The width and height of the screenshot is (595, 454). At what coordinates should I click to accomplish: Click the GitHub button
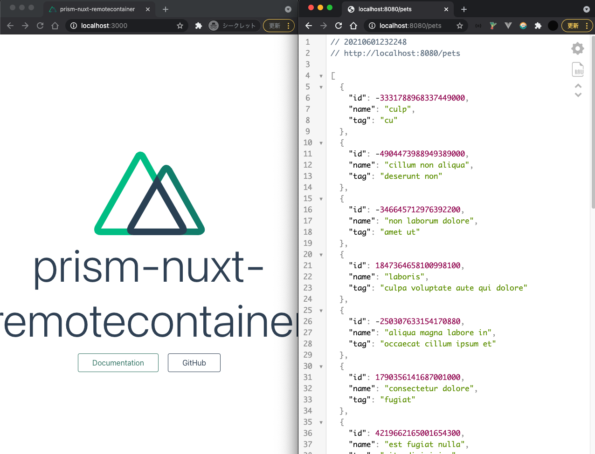tap(194, 363)
